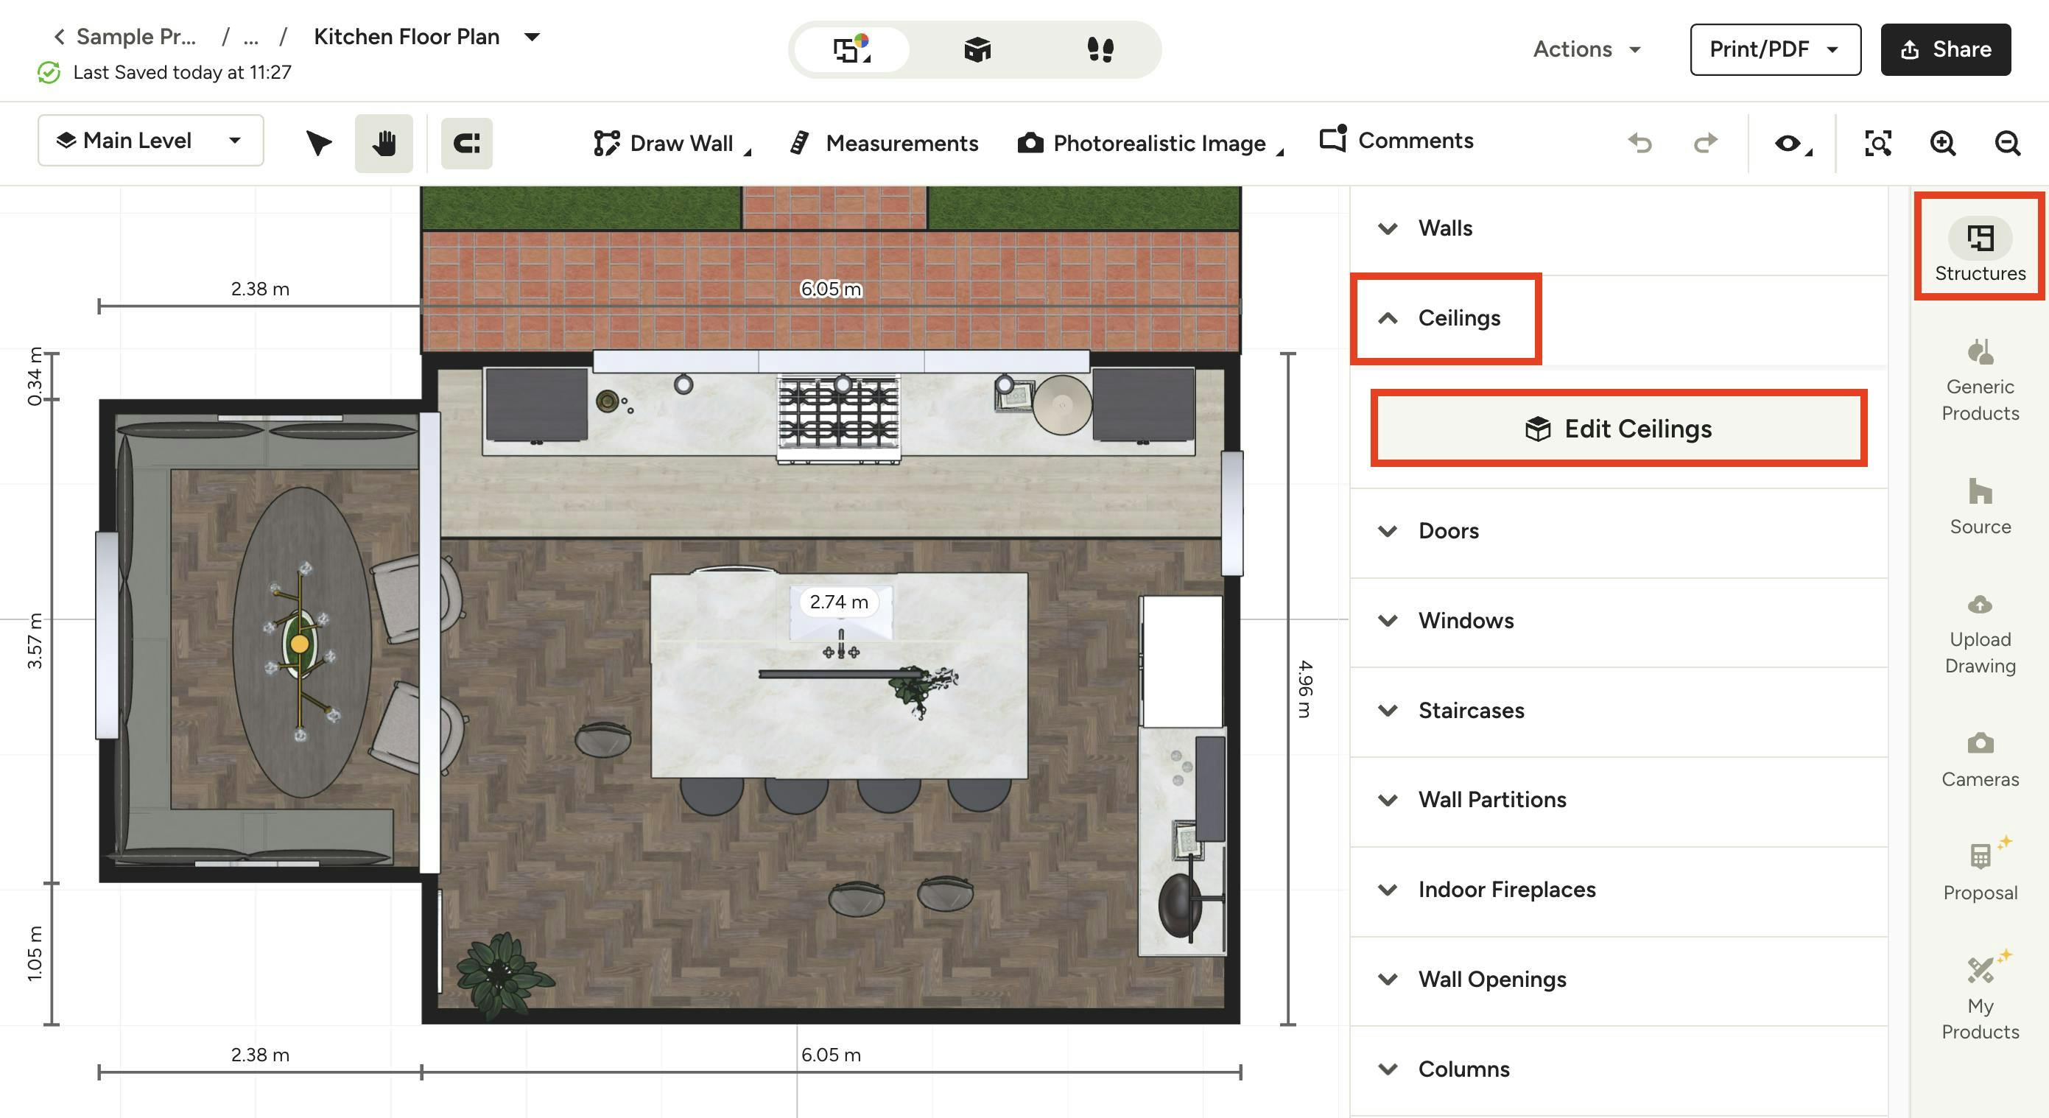Toggle the magnet snapping tool
The height and width of the screenshot is (1118, 2049).
467,143
